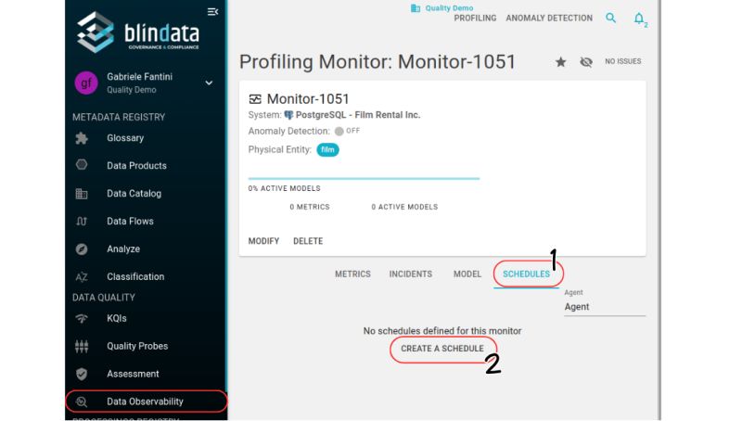Select Assessment menu entry

click(133, 374)
